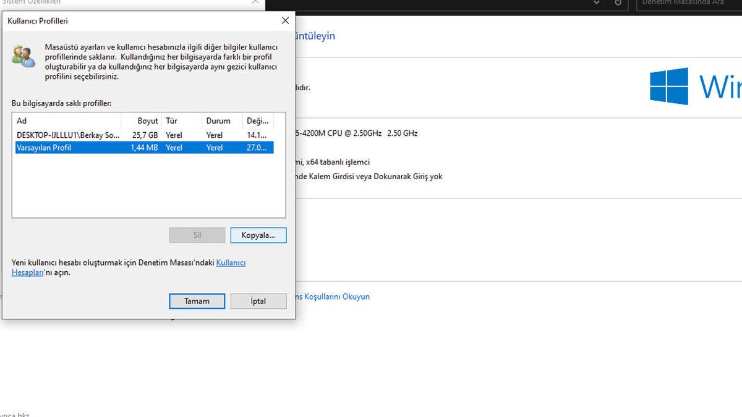Open the address bar dropdown chevron
Image resolution: width=742 pixels, height=417 pixels.
(595, 3)
